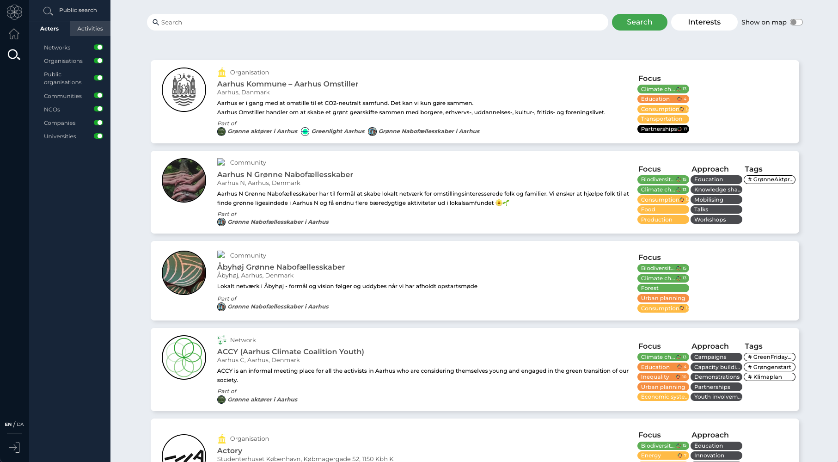This screenshot has width=838, height=462.
Task: Toggle the Universities filter switch
Action: click(98, 136)
